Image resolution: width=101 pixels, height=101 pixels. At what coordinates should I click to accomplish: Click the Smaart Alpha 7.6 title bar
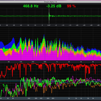[50, 2]
